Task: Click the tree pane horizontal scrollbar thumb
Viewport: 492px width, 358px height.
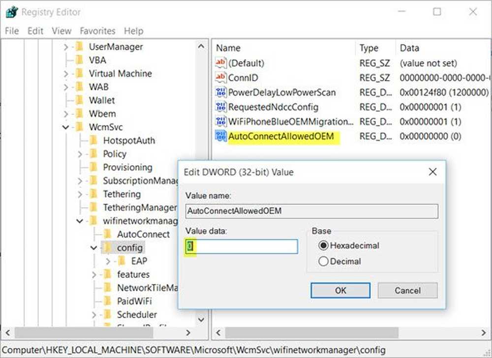Action: 84,332
